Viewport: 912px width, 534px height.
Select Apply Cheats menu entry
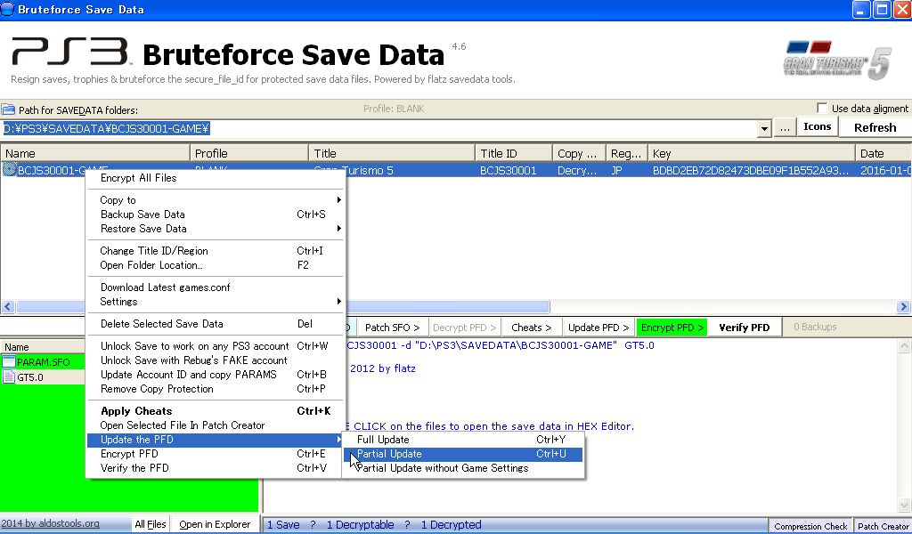pyautogui.click(x=216, y=411)
